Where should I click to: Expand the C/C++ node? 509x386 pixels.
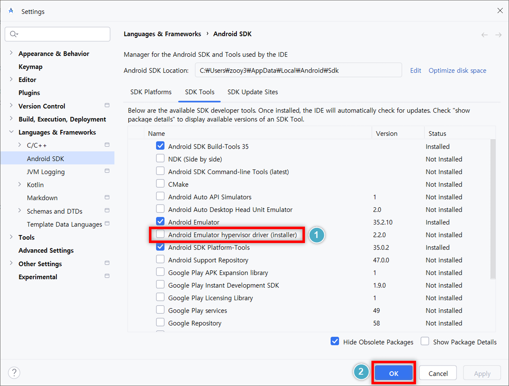tap(20, 145)
